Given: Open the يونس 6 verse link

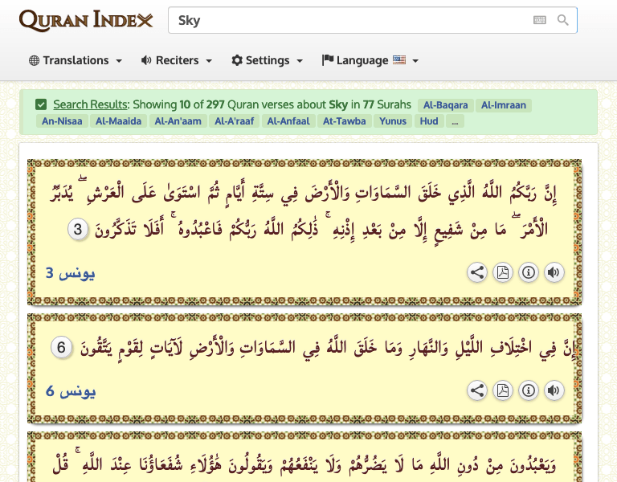Looking at the screenshot, I should pos(71,391).
